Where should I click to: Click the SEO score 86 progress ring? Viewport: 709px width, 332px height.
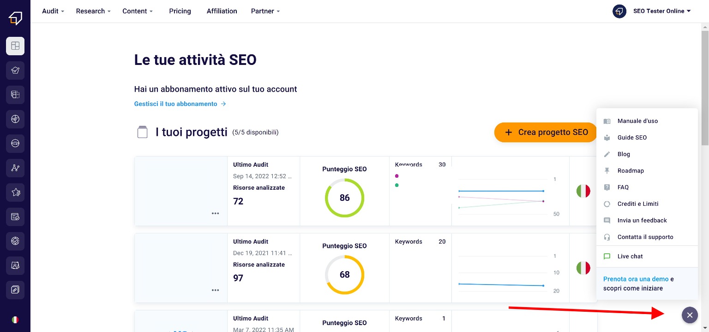point(344,198)
